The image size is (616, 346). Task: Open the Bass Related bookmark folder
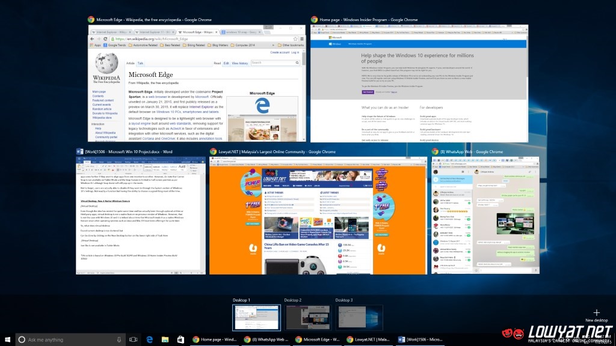click(170, 45)
